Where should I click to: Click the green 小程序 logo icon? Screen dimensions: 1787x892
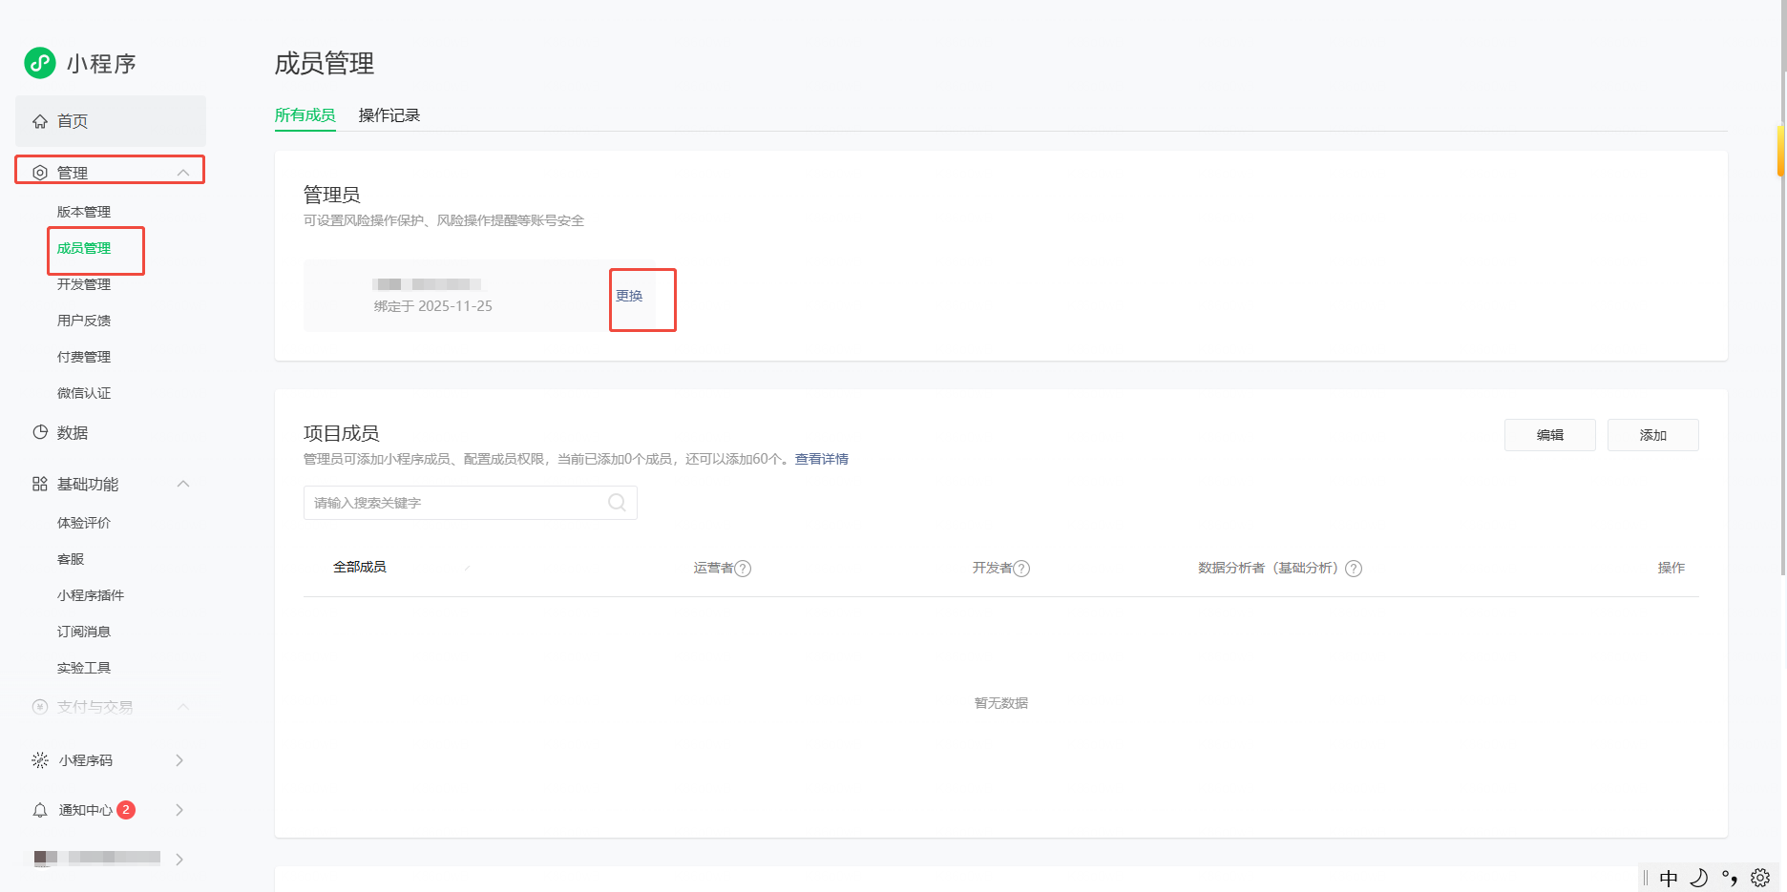coord(38,63)
